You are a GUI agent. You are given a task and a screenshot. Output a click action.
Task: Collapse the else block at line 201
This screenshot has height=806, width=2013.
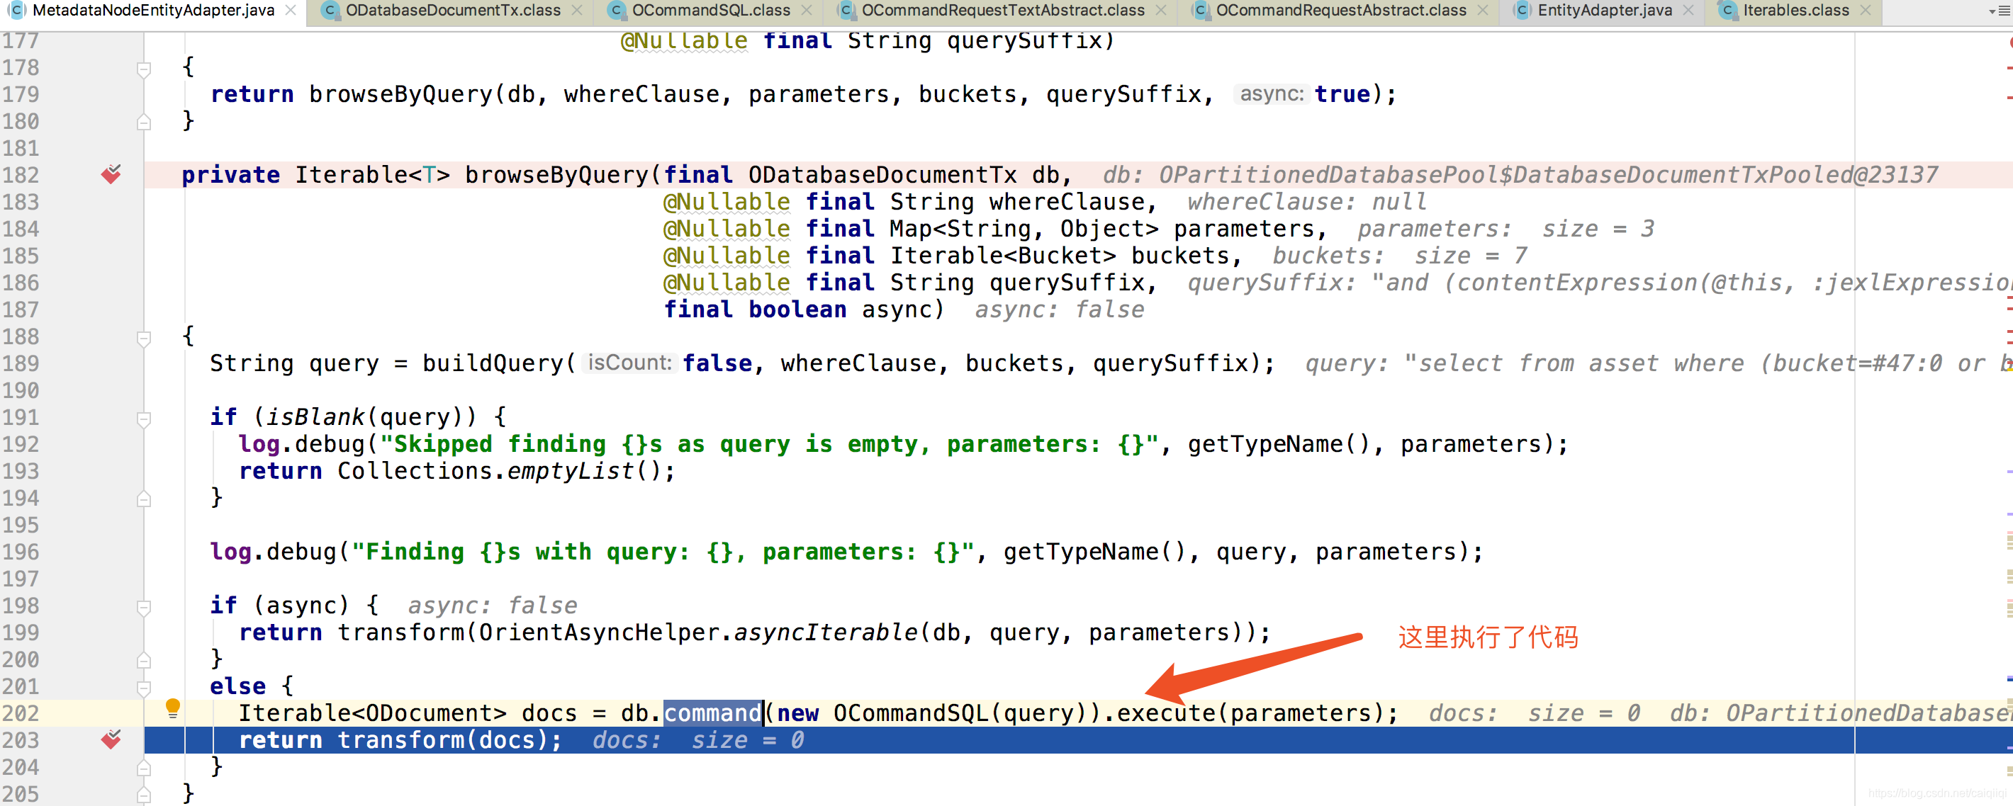[x=144, y=688]
